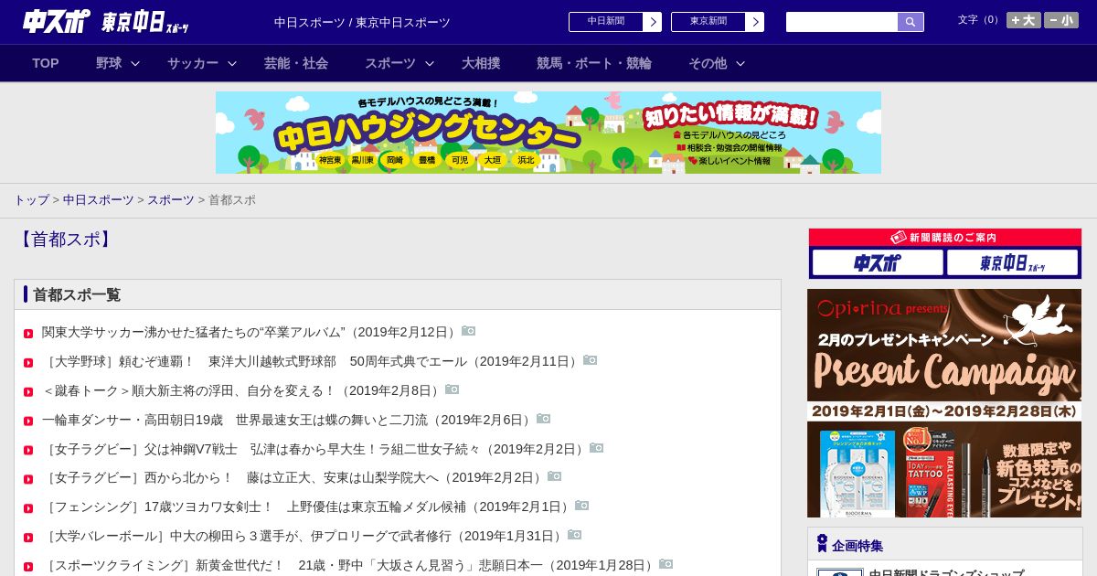Screen dimensions: 1097x576
Task: Click the red bullet before 関東大学サッカー article
Action: point(28,334)
